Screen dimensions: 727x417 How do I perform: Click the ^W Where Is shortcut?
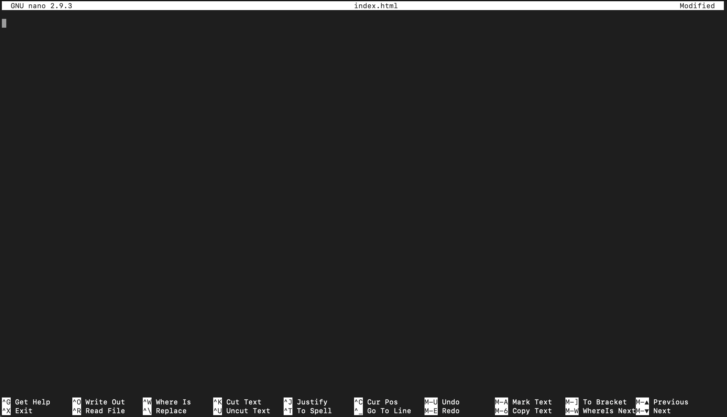[167, 402]
